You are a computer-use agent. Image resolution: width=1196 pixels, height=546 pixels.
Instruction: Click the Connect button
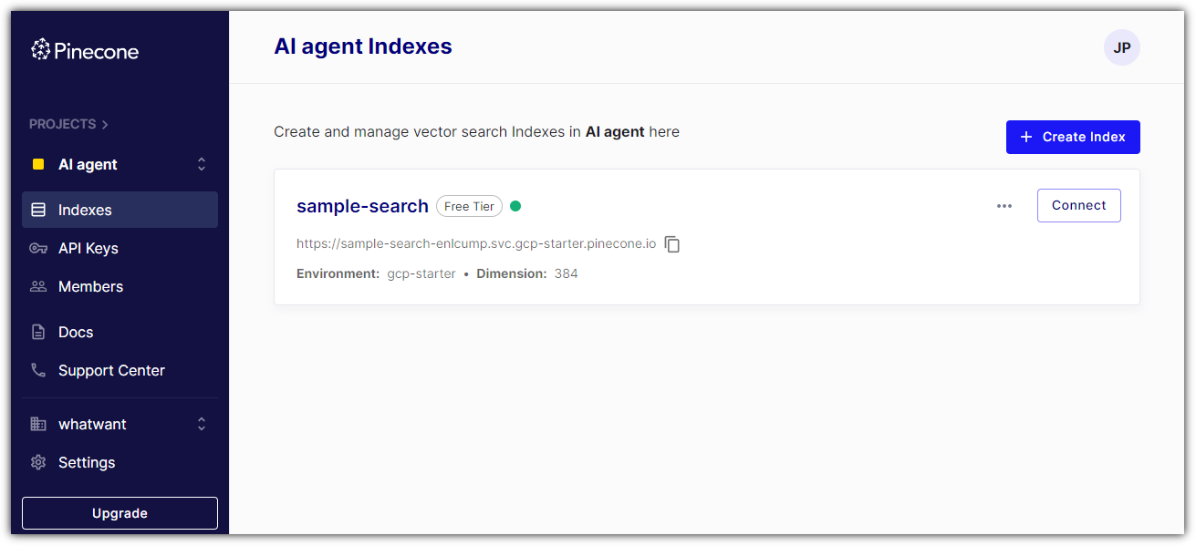pos(1079,205)
